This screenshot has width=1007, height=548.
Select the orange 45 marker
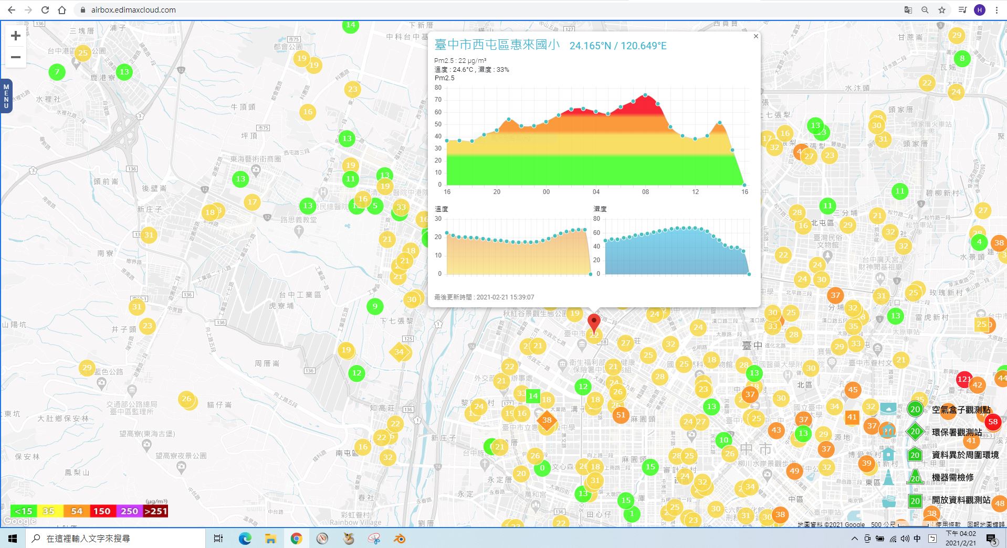(x=853, y=390)
